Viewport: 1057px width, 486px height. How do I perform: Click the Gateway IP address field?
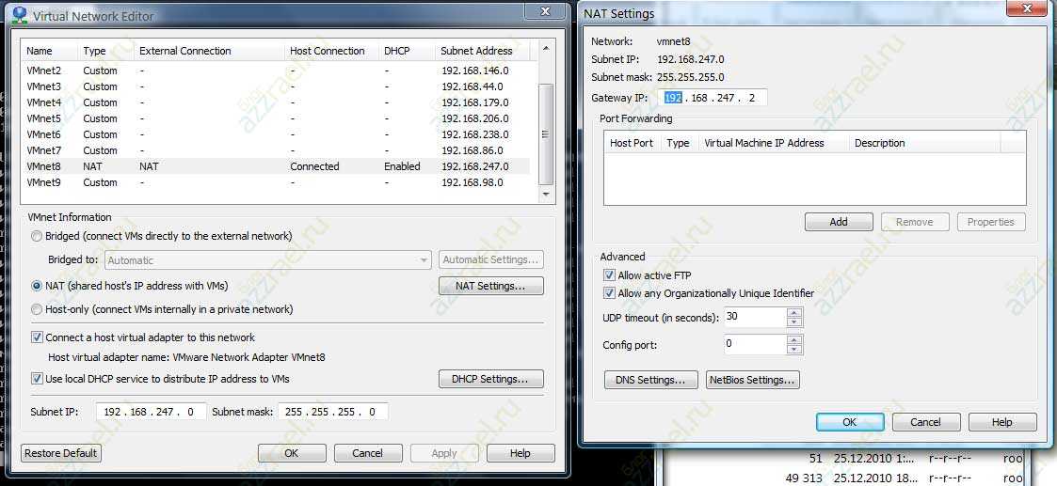712,99
